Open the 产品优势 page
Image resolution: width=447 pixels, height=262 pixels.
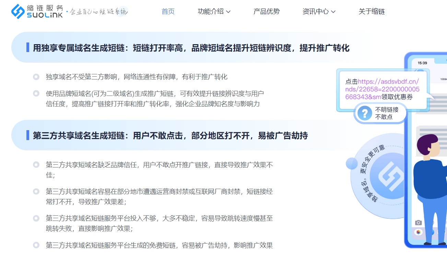(267, 11)
